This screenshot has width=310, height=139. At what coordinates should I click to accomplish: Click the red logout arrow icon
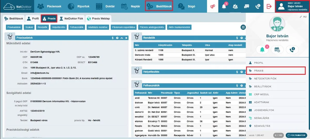click(x=269, y=6)
